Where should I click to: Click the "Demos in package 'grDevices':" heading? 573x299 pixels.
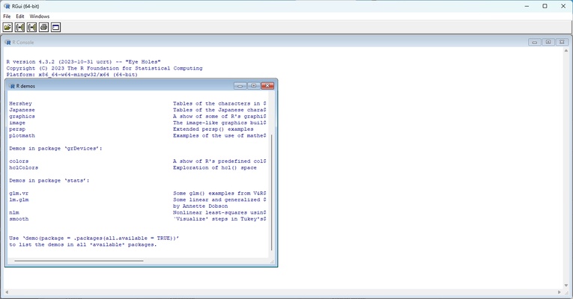pos(55,149)
